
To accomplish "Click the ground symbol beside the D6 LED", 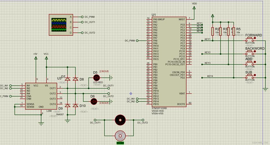I will point(112,101).
